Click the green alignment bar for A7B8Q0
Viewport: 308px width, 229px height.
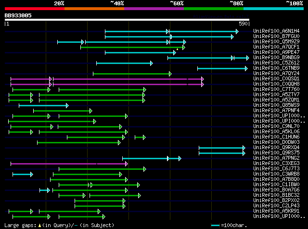coord(89,180)
